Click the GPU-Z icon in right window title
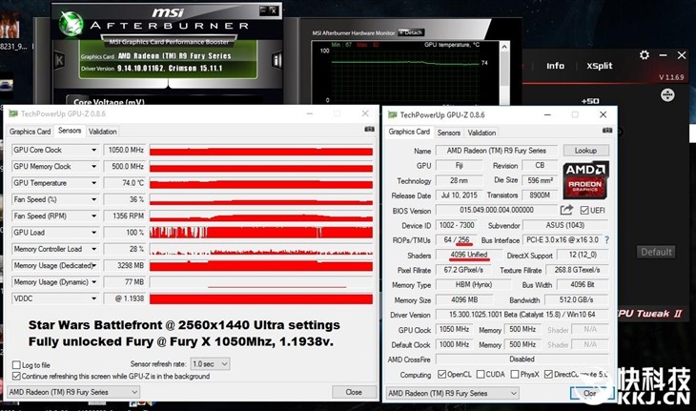Image resolution: width=696 pixels, height=411 pixels. 392,115
